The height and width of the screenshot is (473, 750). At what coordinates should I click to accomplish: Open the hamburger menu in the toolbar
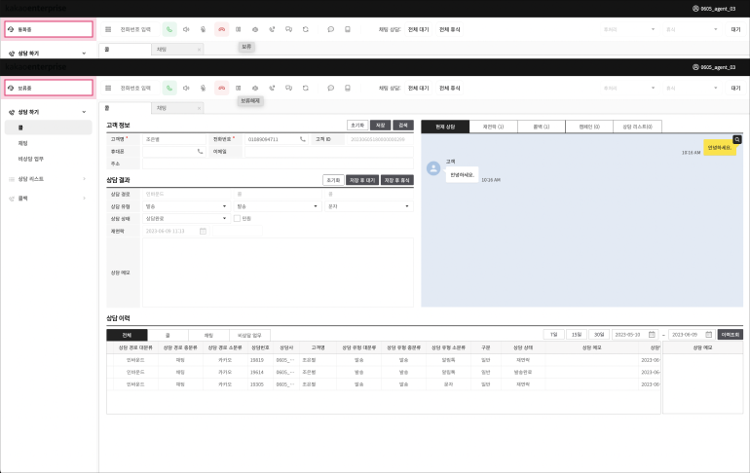pos(108,88)
